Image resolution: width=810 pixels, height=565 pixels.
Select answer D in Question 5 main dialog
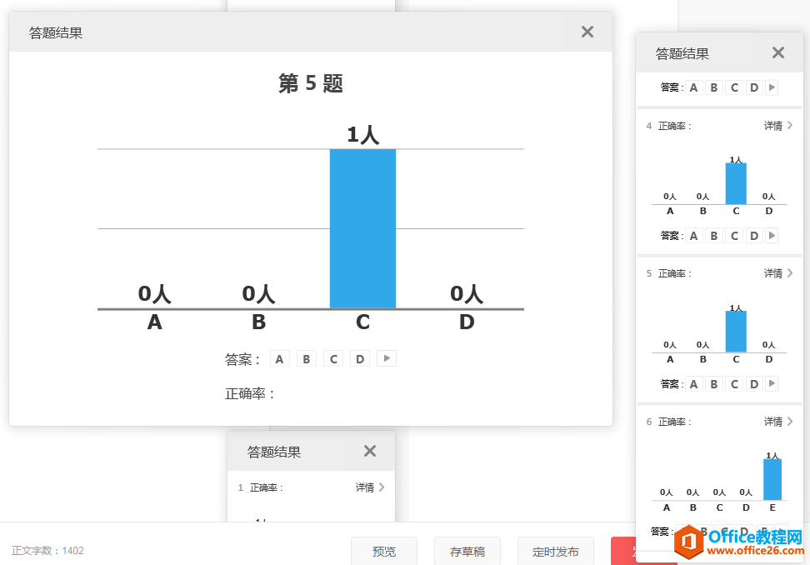360,358
